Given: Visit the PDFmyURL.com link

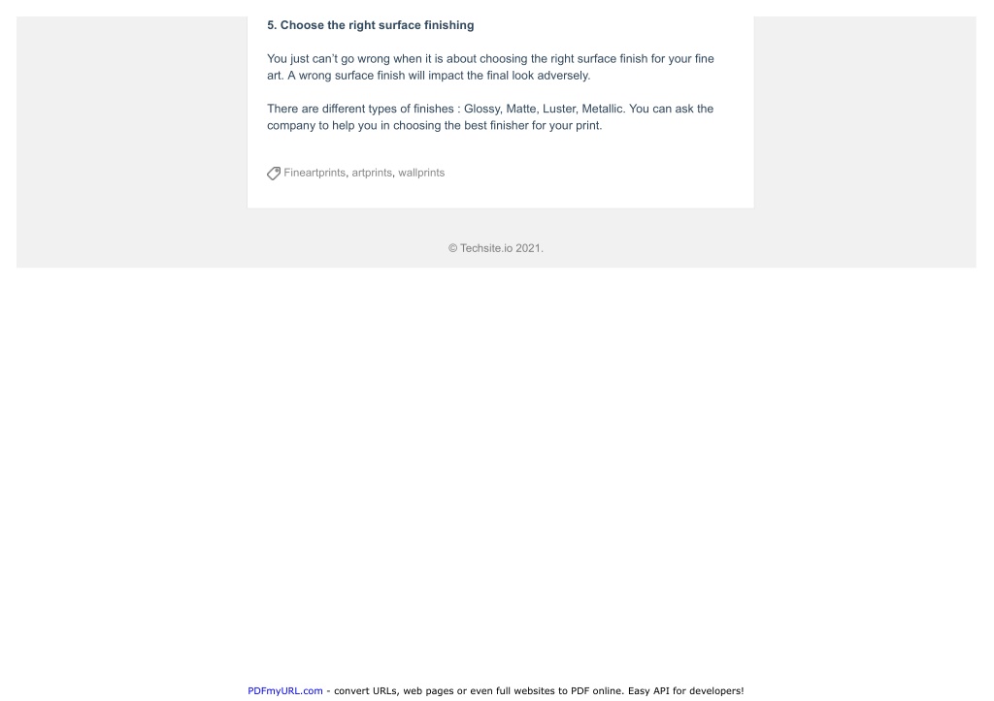Looking at the screenshot, I should 284,691.
